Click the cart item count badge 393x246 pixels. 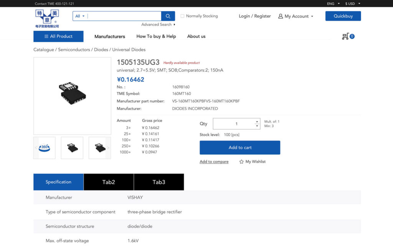point(352,36)
